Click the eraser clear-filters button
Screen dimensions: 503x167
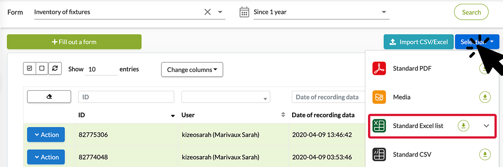click(49, 97)
